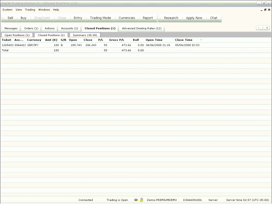The height and width of the screenshot is (204, 272).
Task: Open the System menu
Action: [7, 10]
